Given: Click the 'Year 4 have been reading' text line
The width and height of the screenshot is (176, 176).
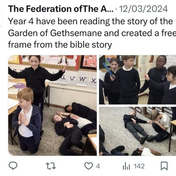Looking at the screenshot, I should click(x=90, y=21).
